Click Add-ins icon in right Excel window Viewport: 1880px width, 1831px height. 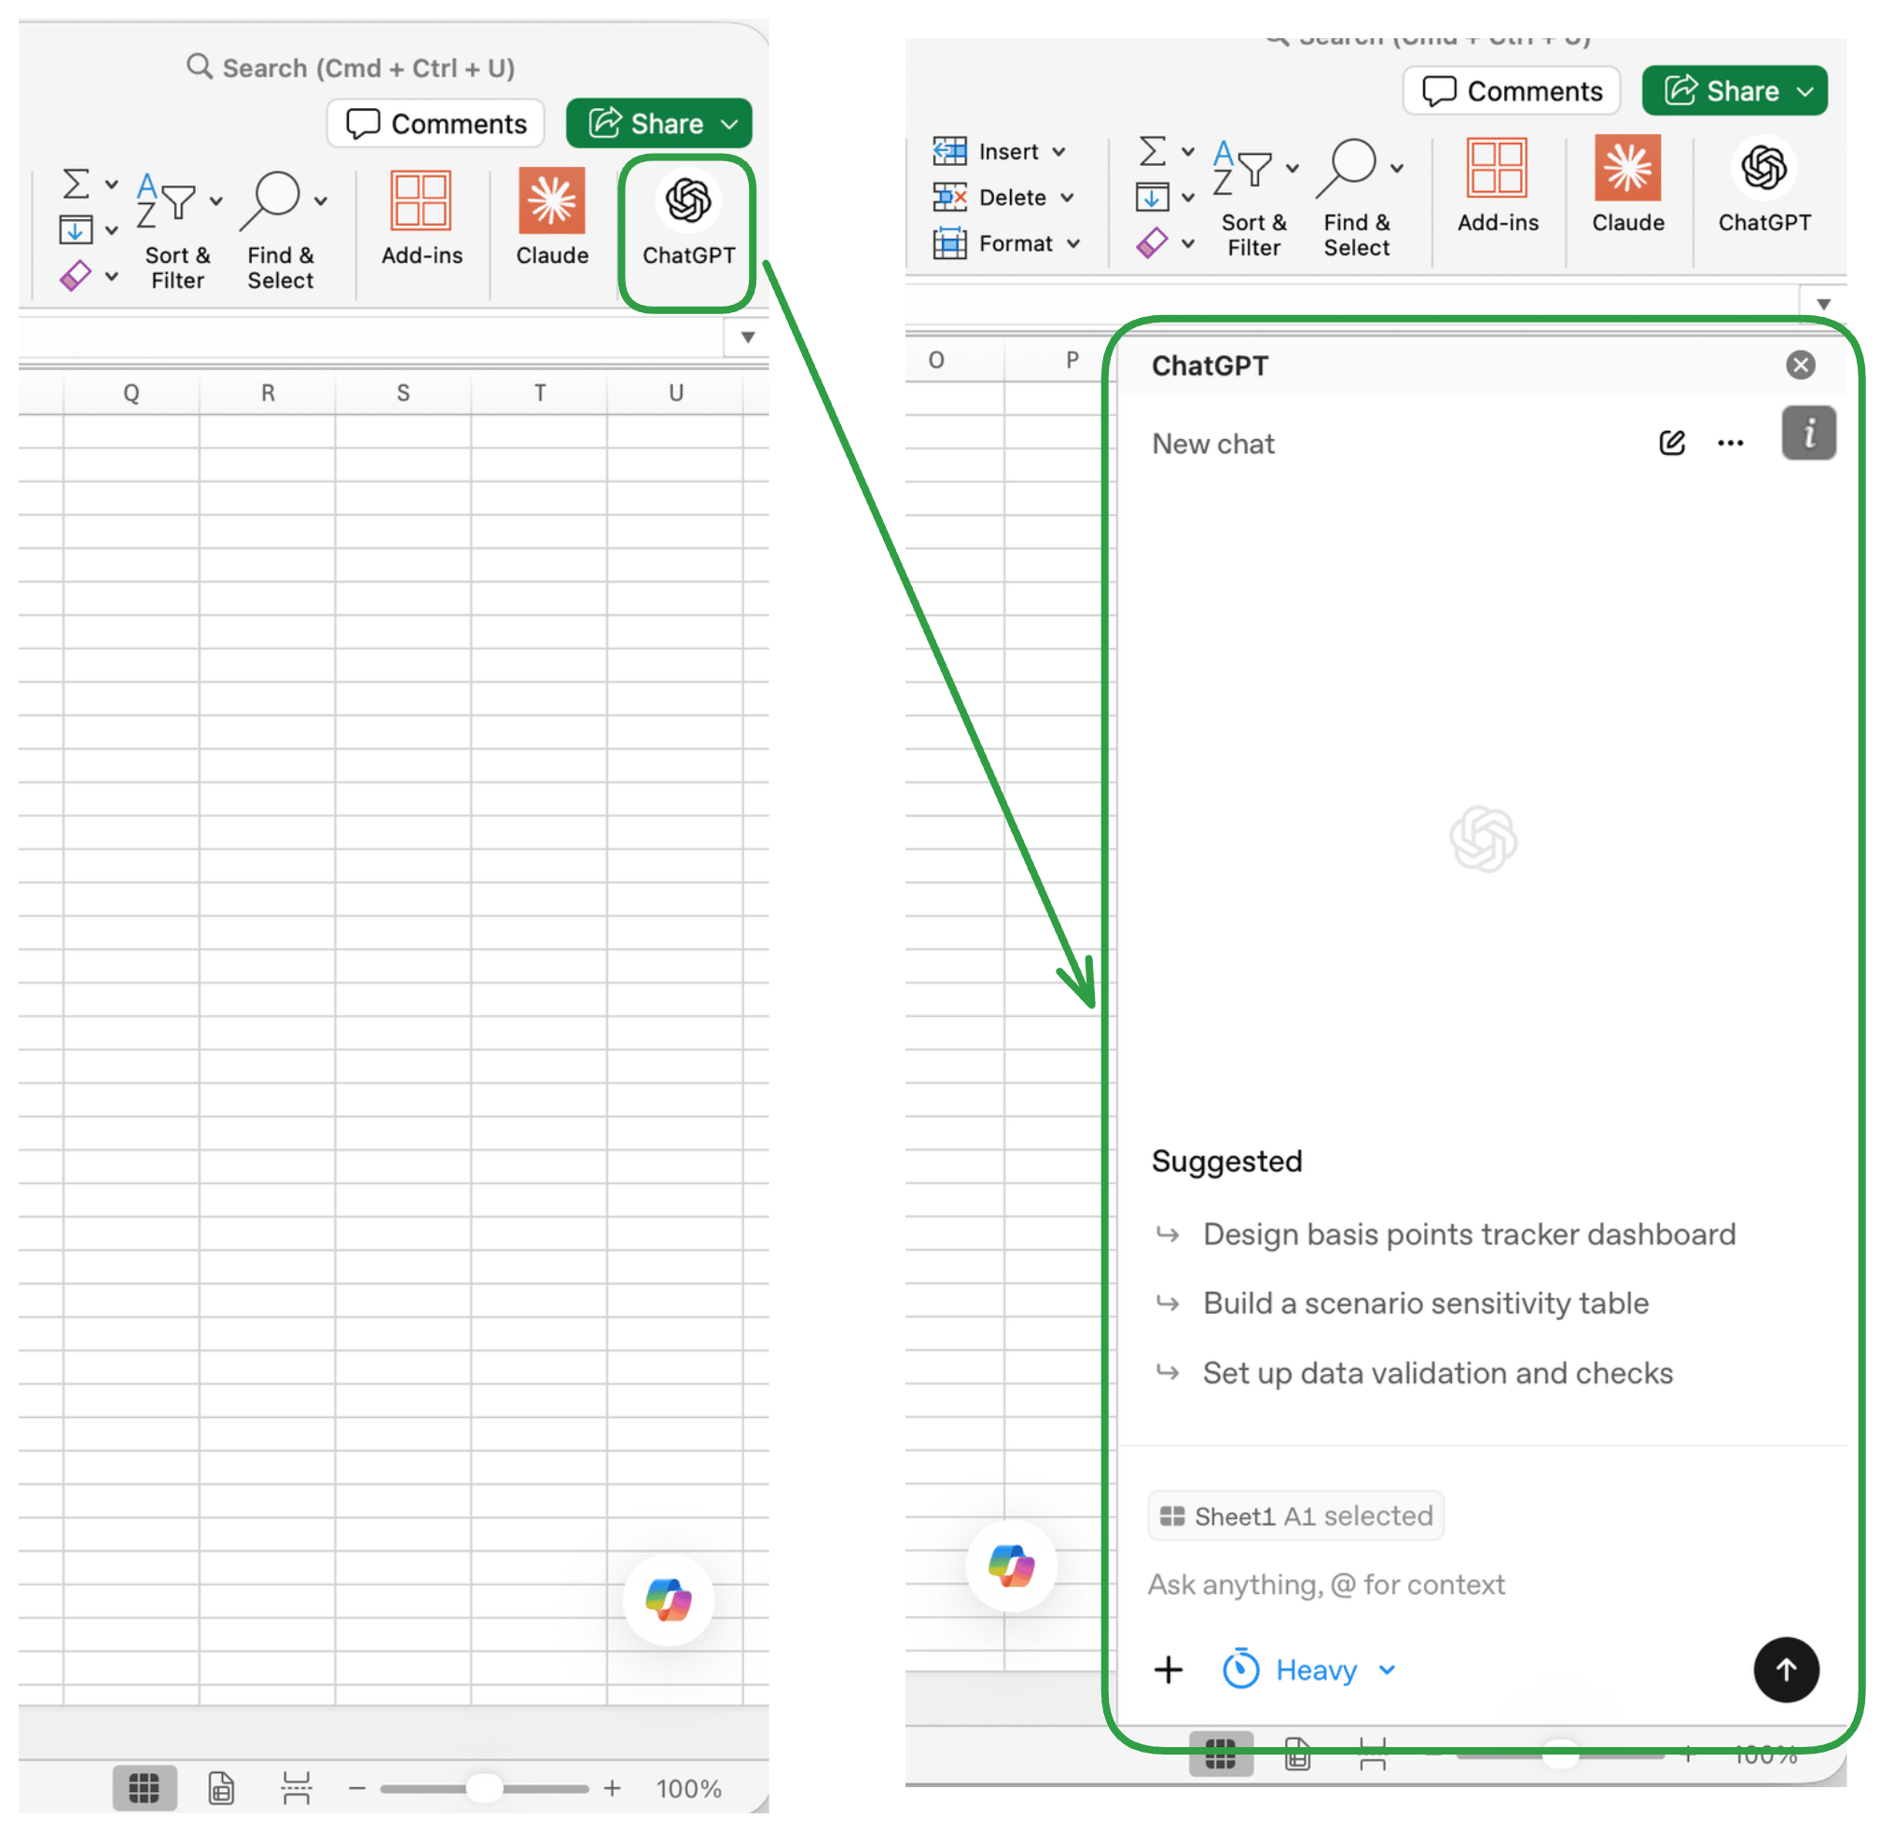(1497, 169)
